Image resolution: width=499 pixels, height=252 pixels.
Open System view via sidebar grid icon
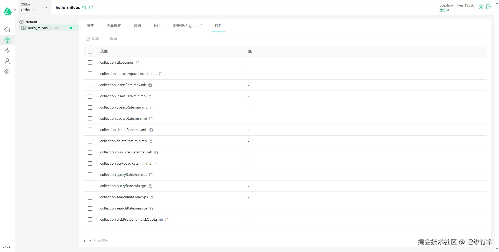7,71
